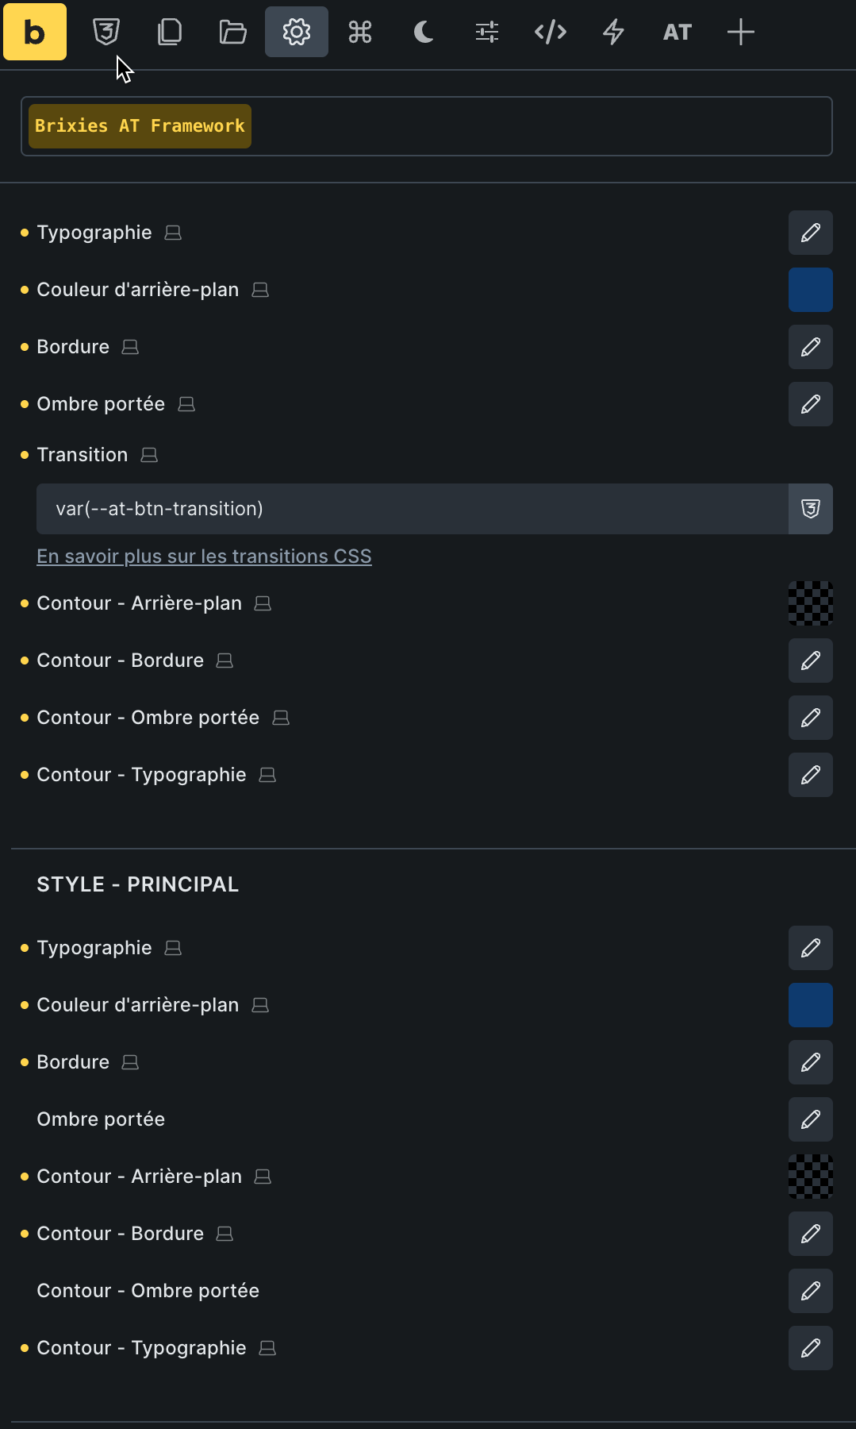Click the yellow Brixies b logo
The height and width of the screenshot is (1429, 856).
pyautogui.click(x=35, y=32)
